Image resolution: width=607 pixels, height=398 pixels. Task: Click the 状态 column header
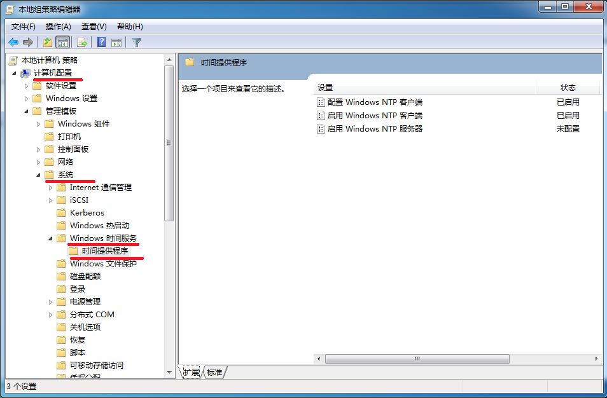click(x=568, y=88)
